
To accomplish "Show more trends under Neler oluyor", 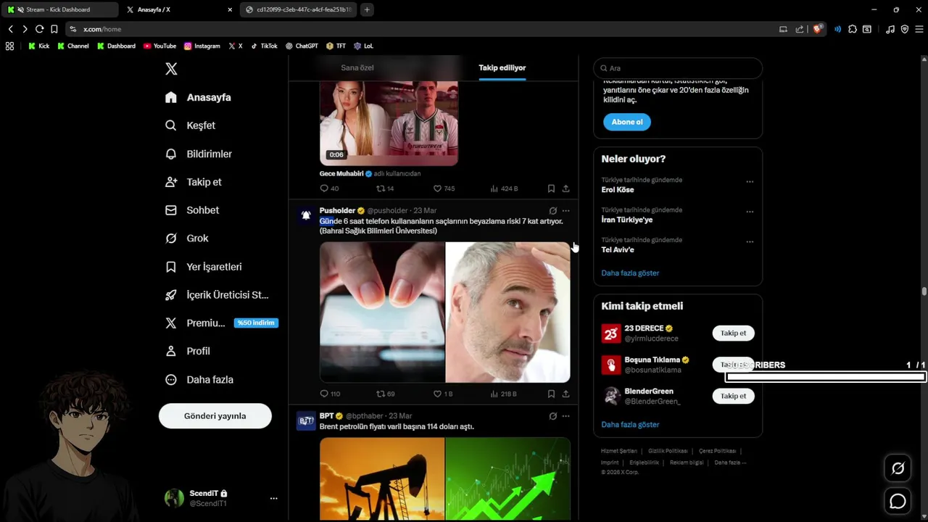I will [630, 273].
